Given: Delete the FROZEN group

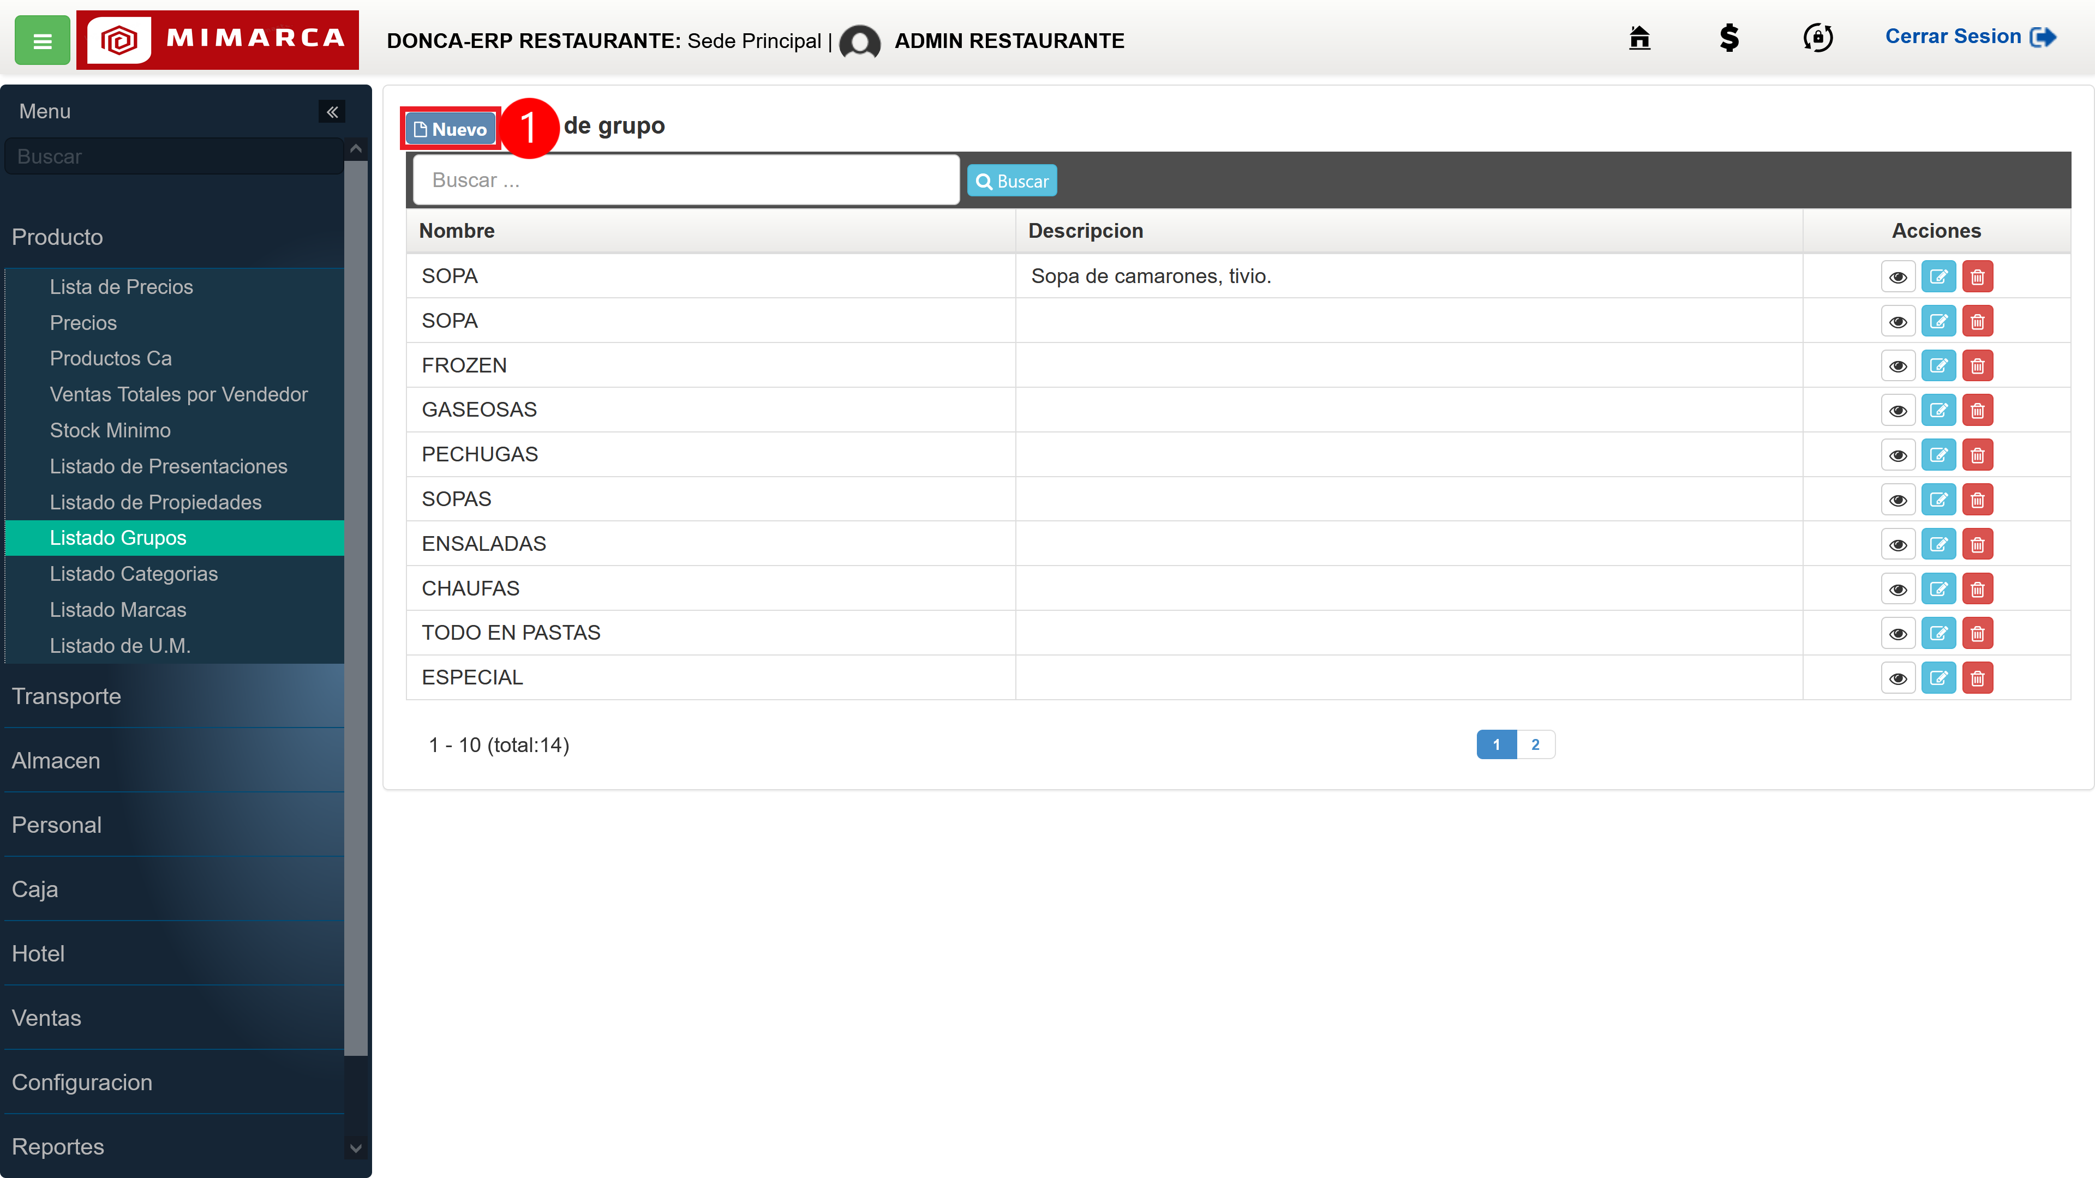Looking at the screenshot, I should [1978, 366].
